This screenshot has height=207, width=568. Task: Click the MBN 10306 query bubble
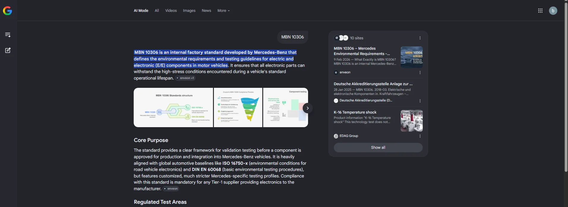293,37
